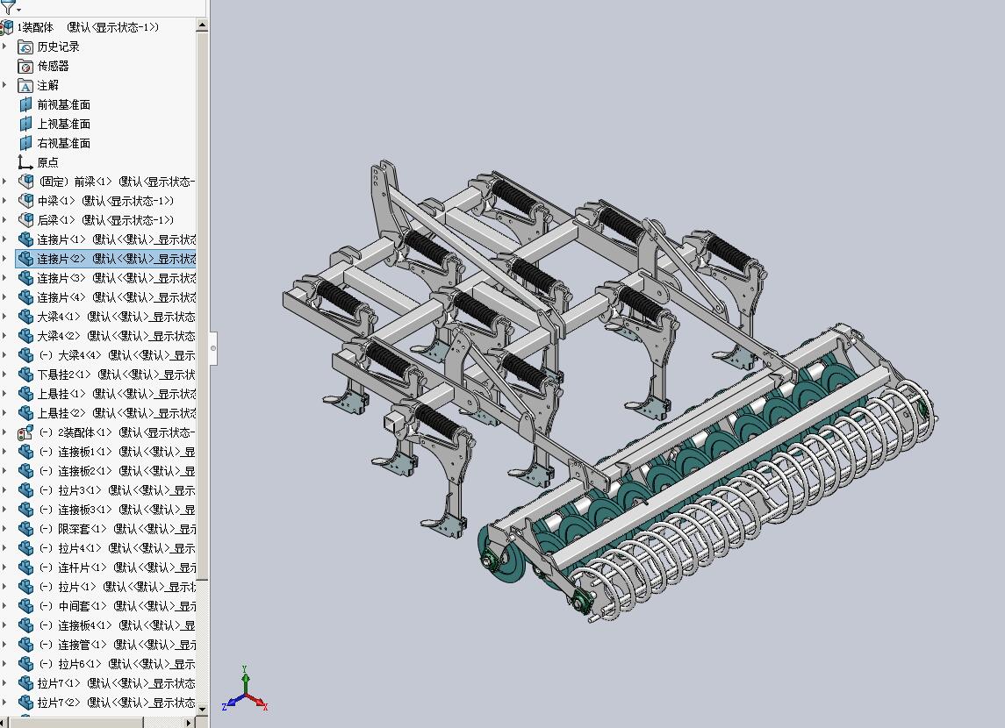Click the 后梁<1> component icon
Viewport: 1005px width, 728px height.
tap(25, 219)
